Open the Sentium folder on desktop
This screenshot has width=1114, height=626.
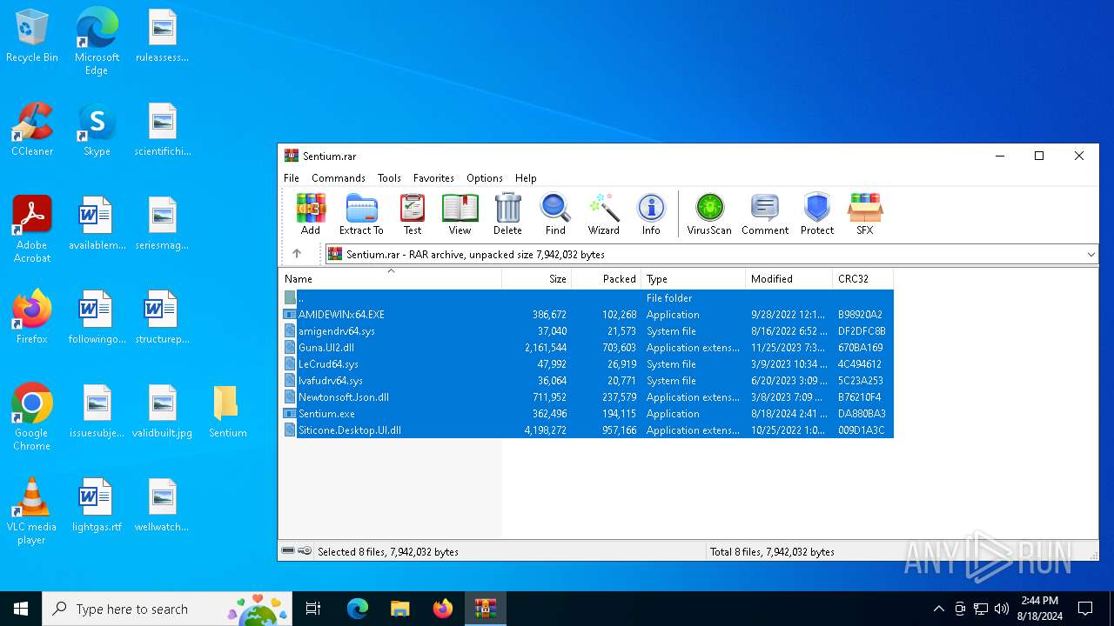(227, 412)
